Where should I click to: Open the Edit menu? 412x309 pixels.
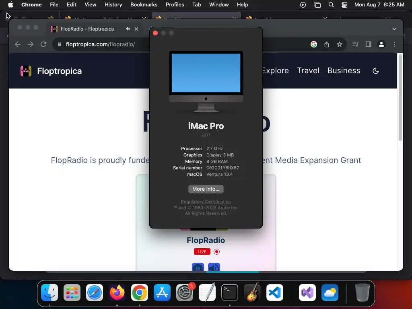coord(71,4)
